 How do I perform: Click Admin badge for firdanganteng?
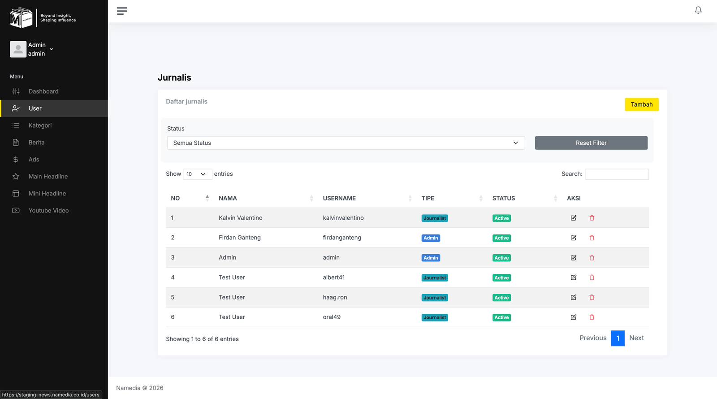click(431, 238)
